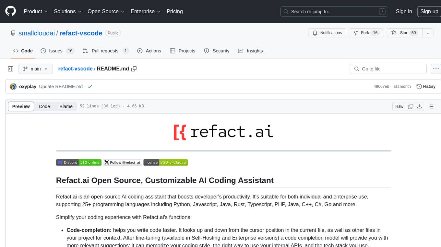
Task: Open the document outline list icon
Action: 431,106
